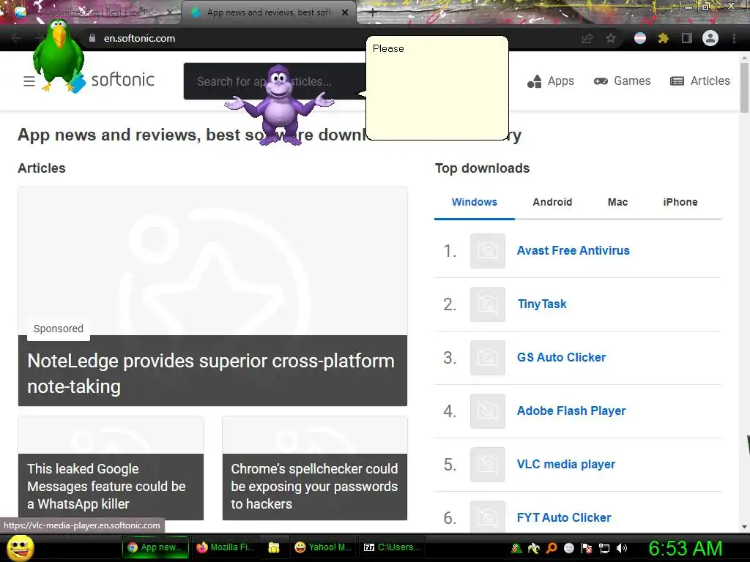Click the purple Bonzi Buddy gorilla

279,104
